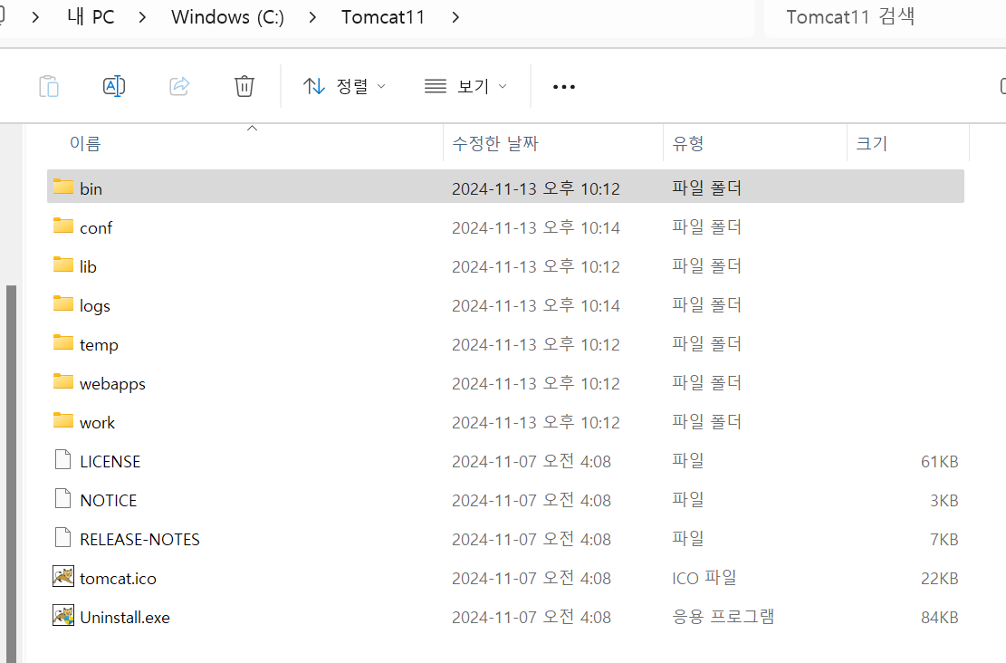Click the LICENSE row 파일 type cell
The image size is (1006, 663).
pos(688,461)
